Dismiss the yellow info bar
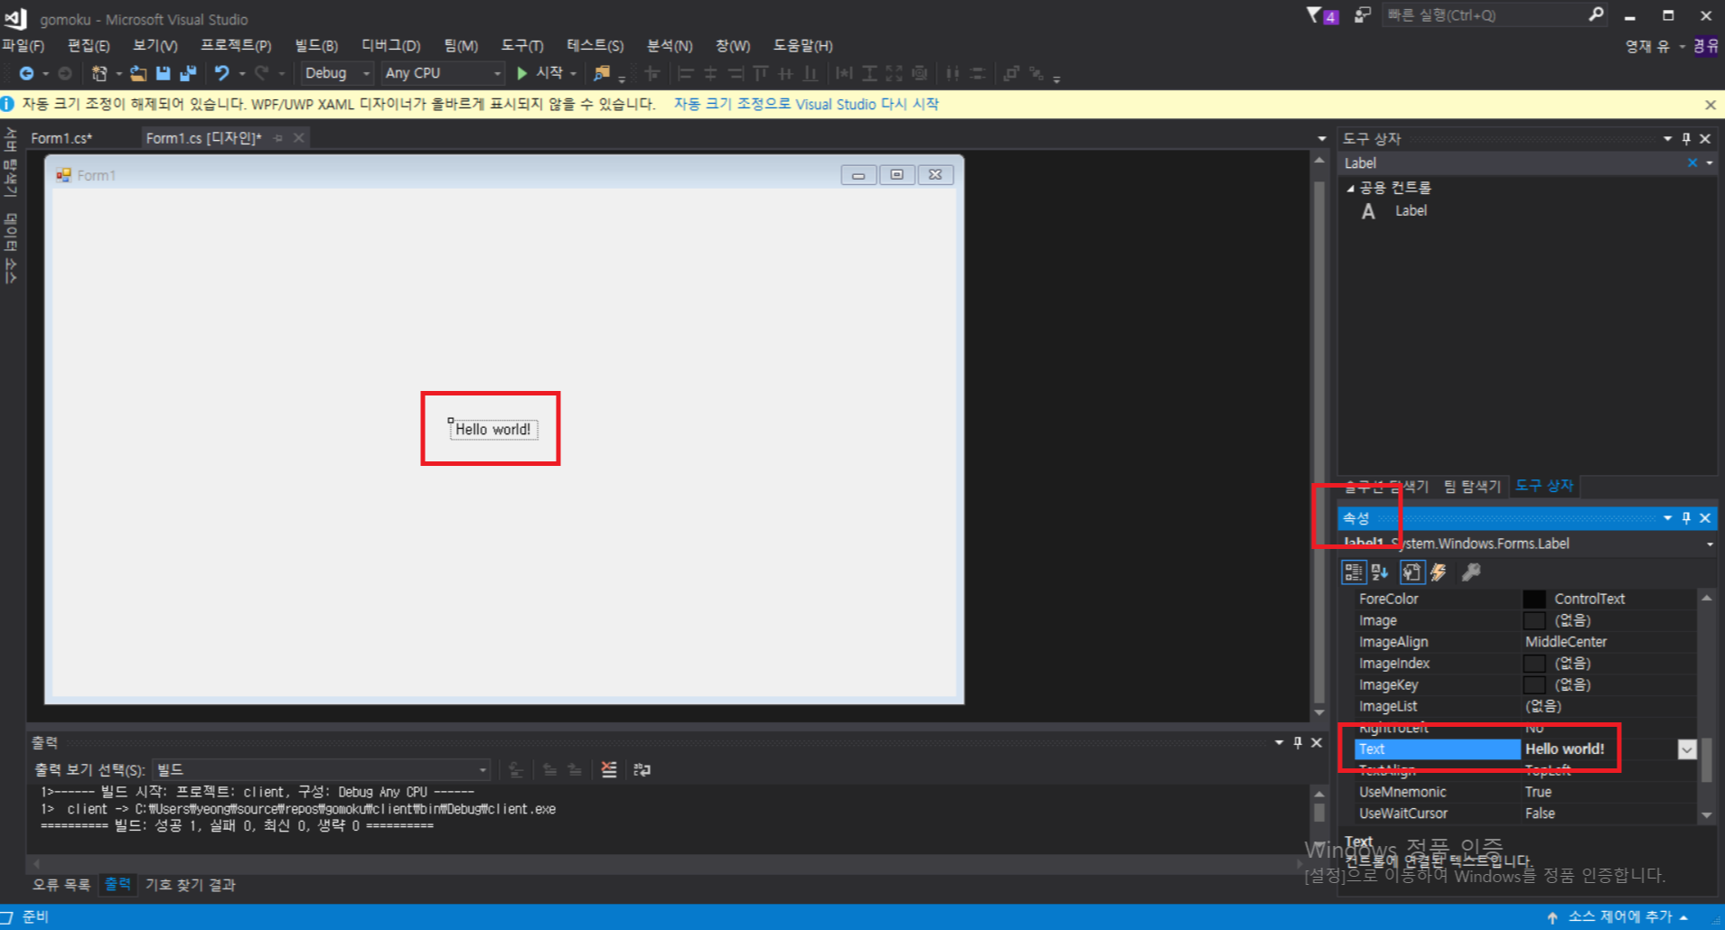This screenshot has width=1725, height=930. click(1710, 105)
